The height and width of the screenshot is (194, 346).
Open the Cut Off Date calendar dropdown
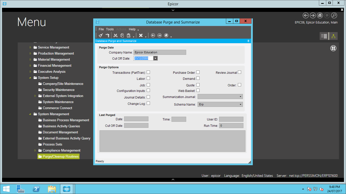coord(156,58)
